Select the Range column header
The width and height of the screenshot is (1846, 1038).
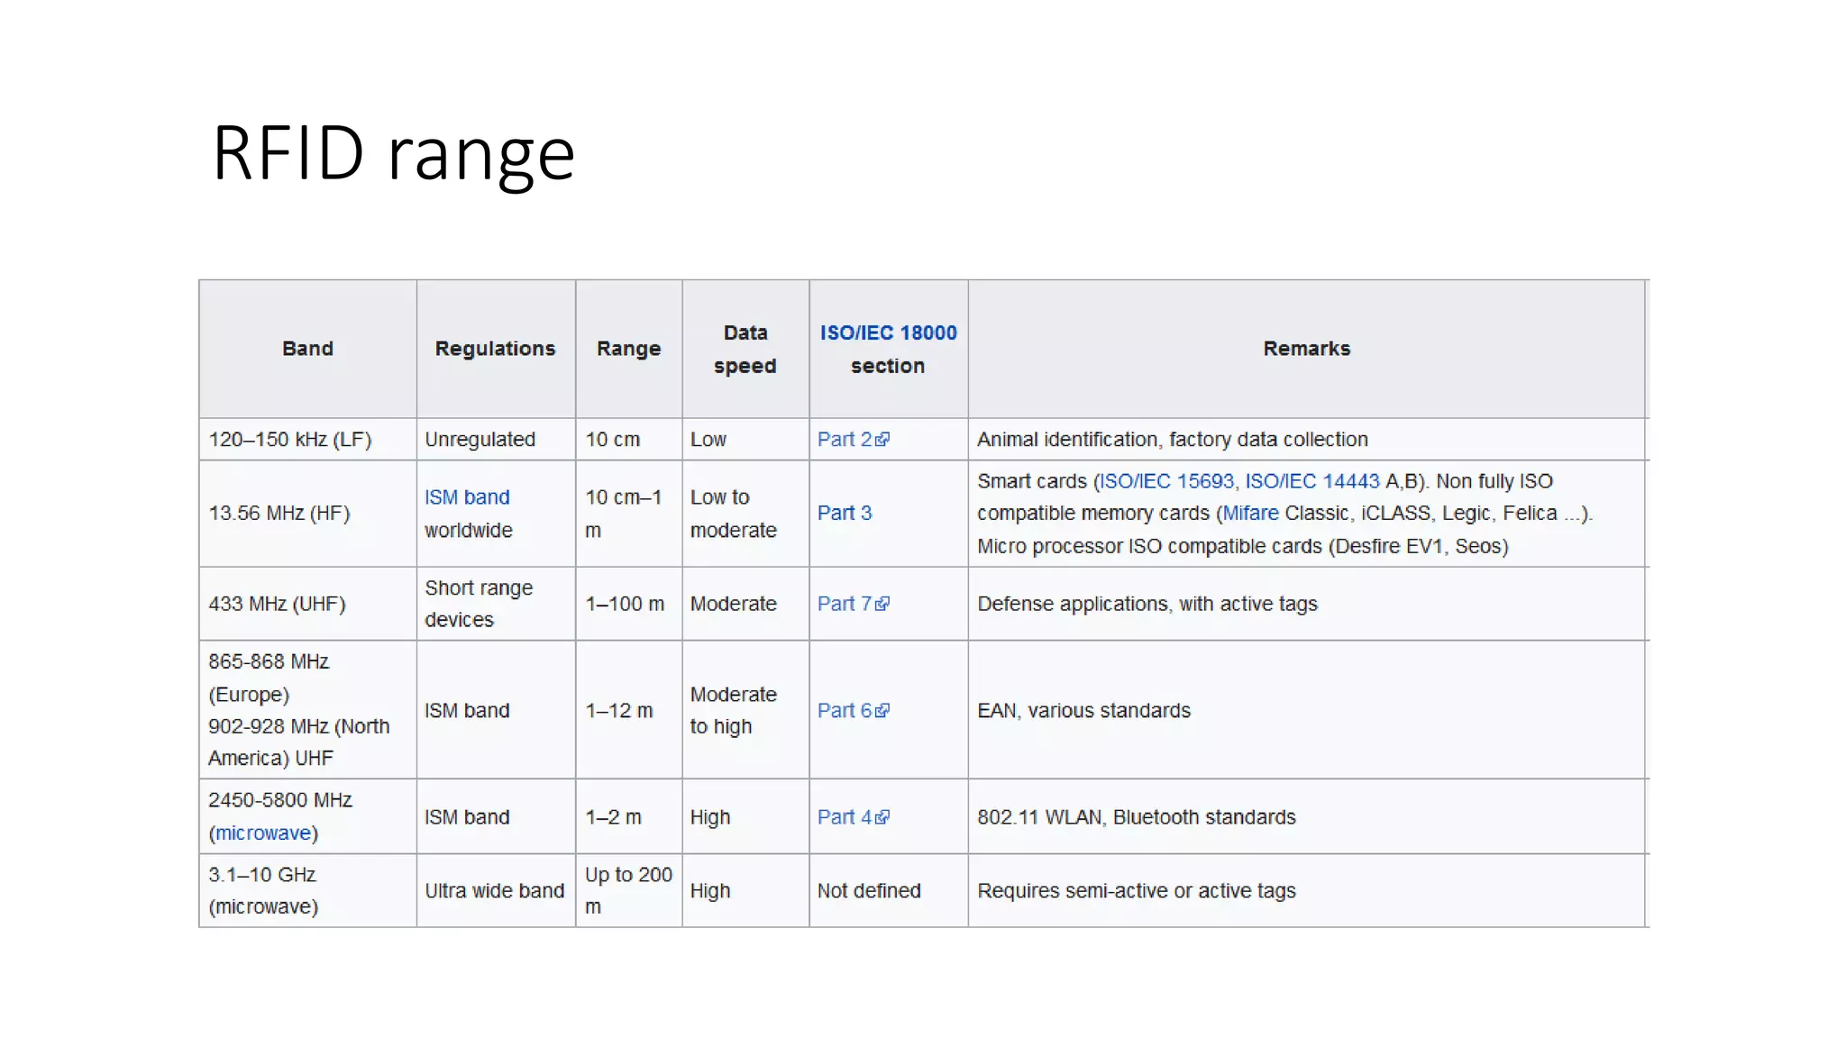point(629,349)
